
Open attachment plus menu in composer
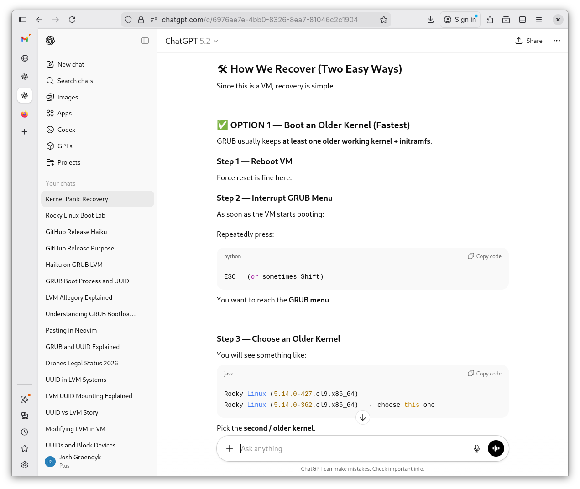point(230,448)
